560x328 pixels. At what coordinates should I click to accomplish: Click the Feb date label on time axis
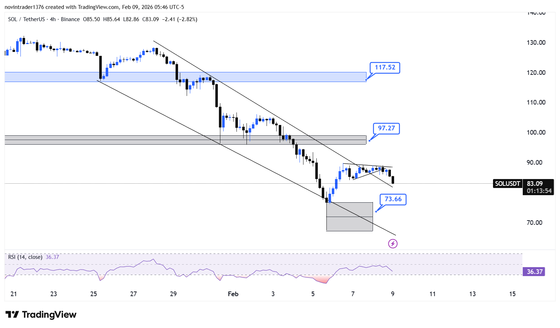point(233,294)
